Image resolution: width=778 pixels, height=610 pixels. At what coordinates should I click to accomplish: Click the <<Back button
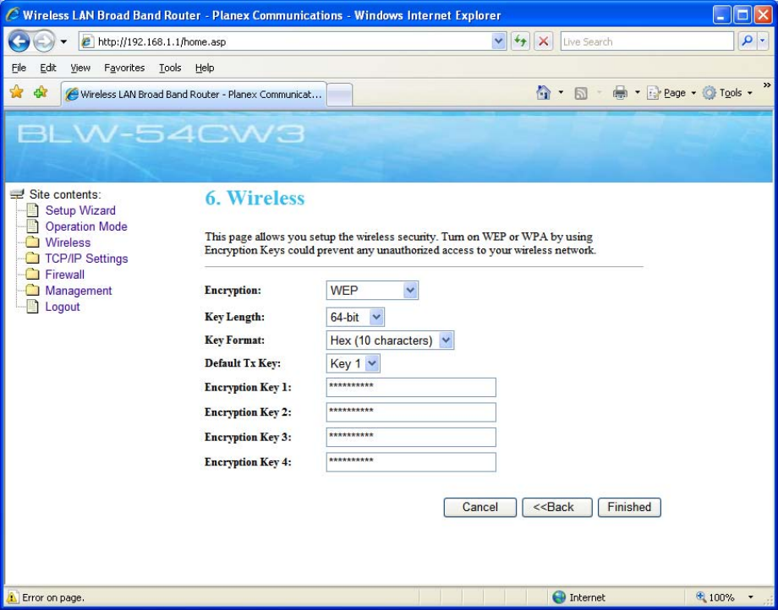point(556,508)
